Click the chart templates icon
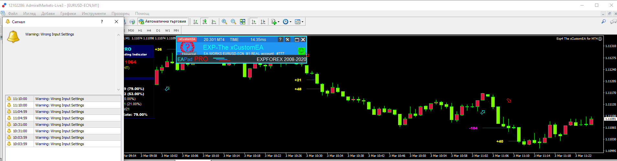The image size is (617, 161). point(298,22)
